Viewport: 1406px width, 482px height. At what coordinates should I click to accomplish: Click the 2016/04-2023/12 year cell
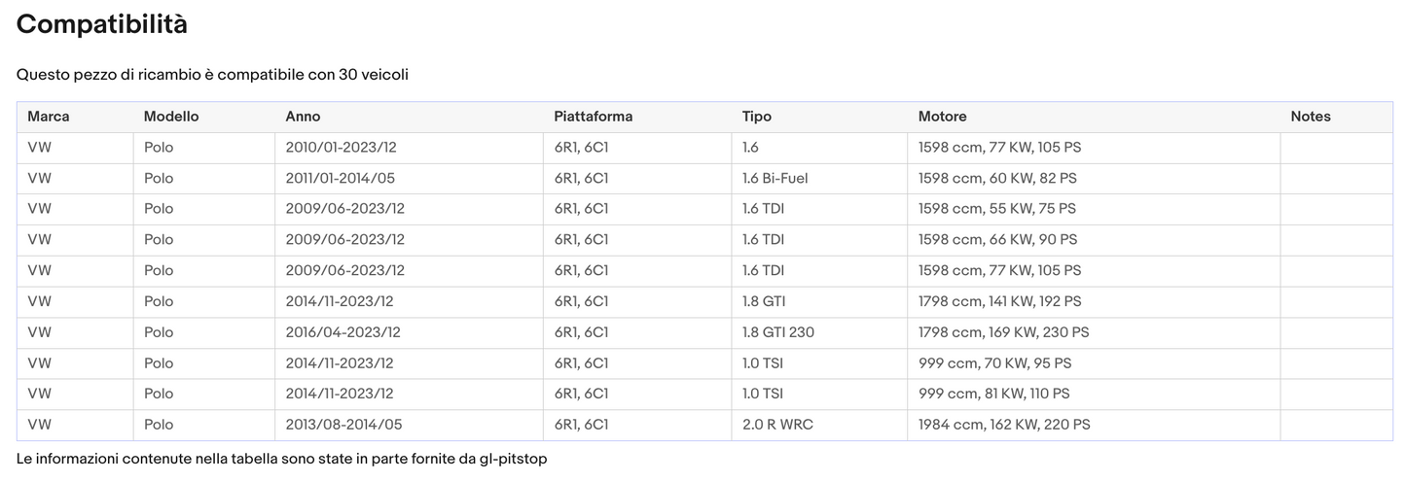pos(342,332)
